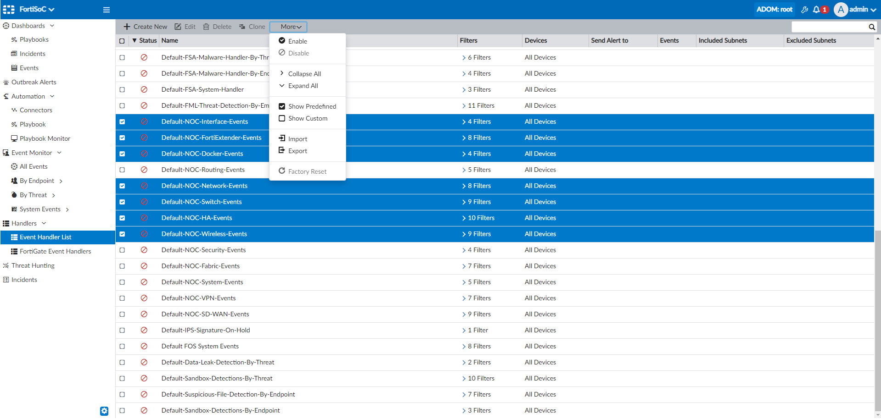Open the FortiSoC app switcher grid icon
Image resolution: width=881 pixels, height=419 pixels.
click(9, 9)
